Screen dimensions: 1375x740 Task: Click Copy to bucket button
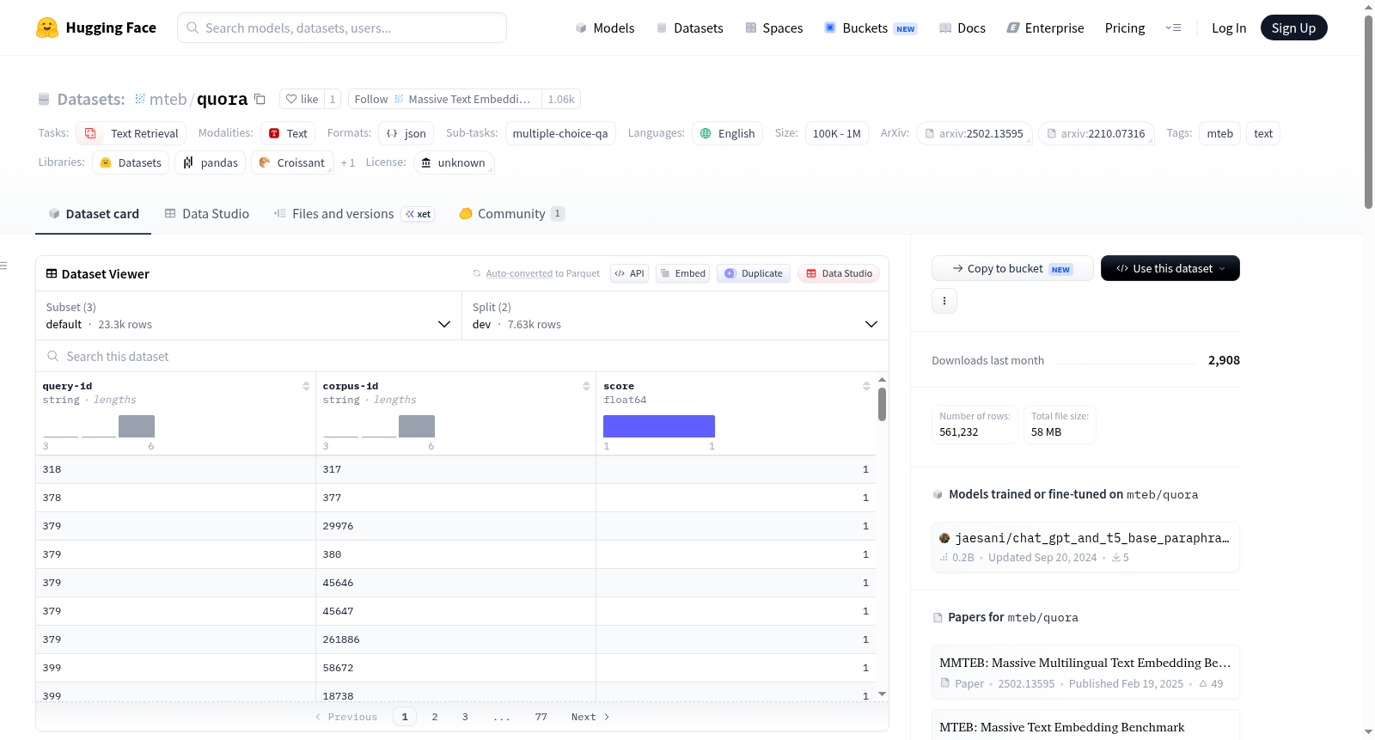[1012, 268]
